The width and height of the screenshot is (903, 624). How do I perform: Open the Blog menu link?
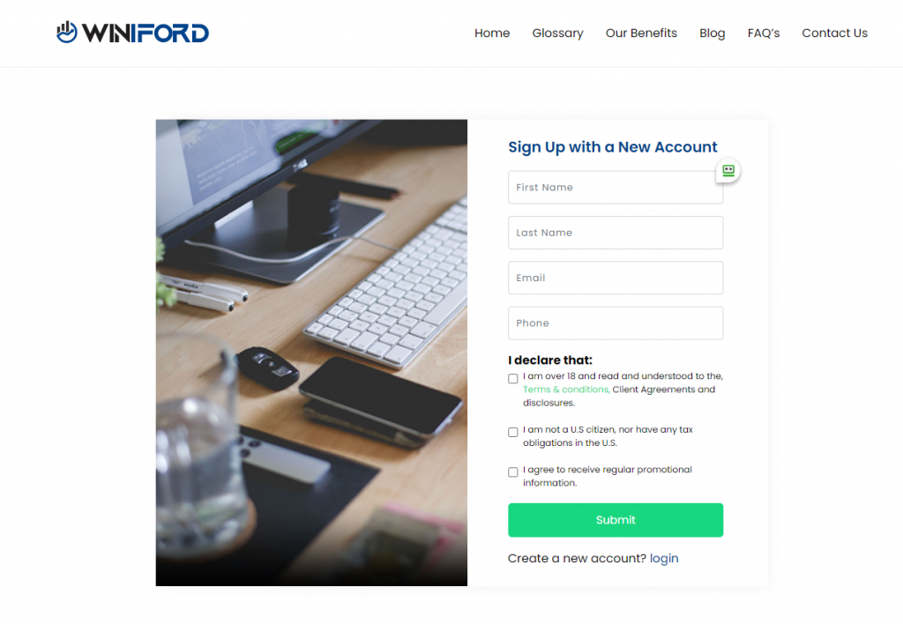pyautogui.click(x=712, y=33)
